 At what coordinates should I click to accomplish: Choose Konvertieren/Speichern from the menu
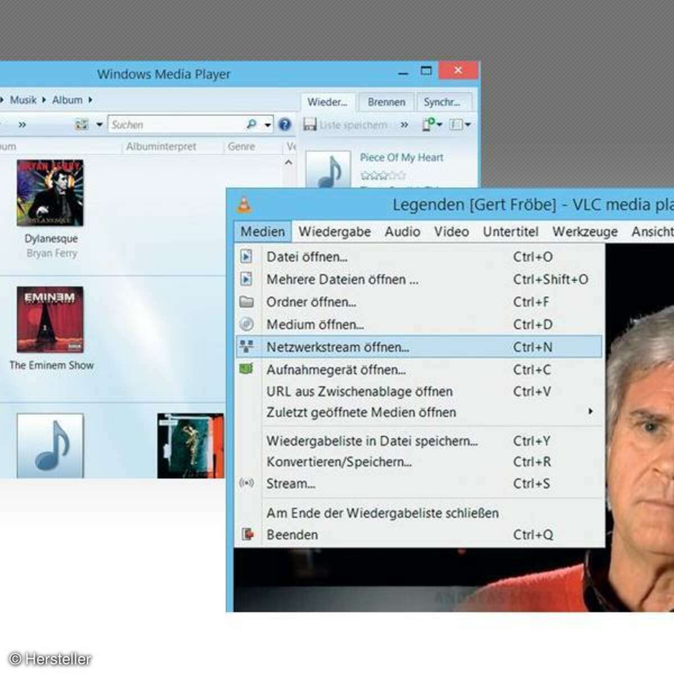point(339,462)
